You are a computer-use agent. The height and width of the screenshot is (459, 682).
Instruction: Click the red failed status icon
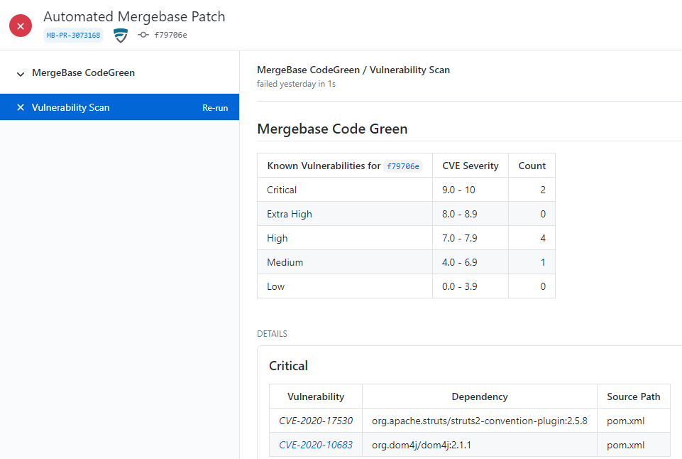click(21, 26)
